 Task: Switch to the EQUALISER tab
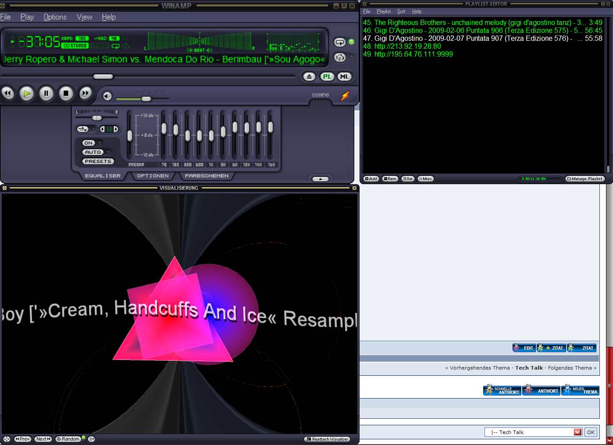pyautogui.click(x=103, y=176)
